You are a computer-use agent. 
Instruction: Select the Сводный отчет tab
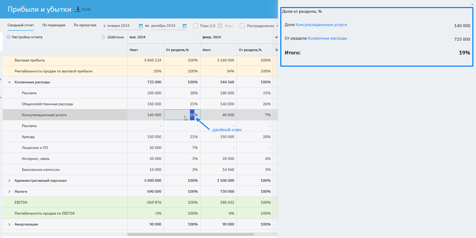(21, 25)
